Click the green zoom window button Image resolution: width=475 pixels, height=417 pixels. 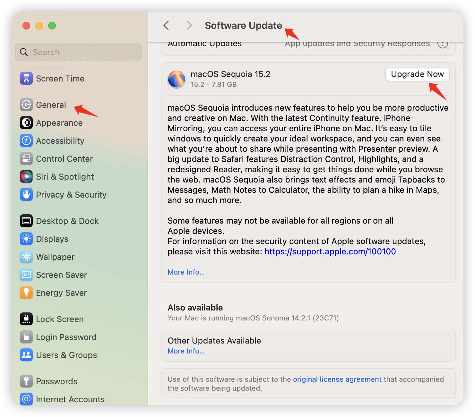tap(52, 26)
